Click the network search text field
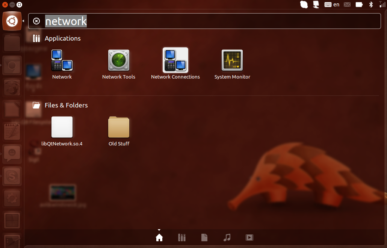The height and width of the screenshot is (248, 387). (210, 21)
